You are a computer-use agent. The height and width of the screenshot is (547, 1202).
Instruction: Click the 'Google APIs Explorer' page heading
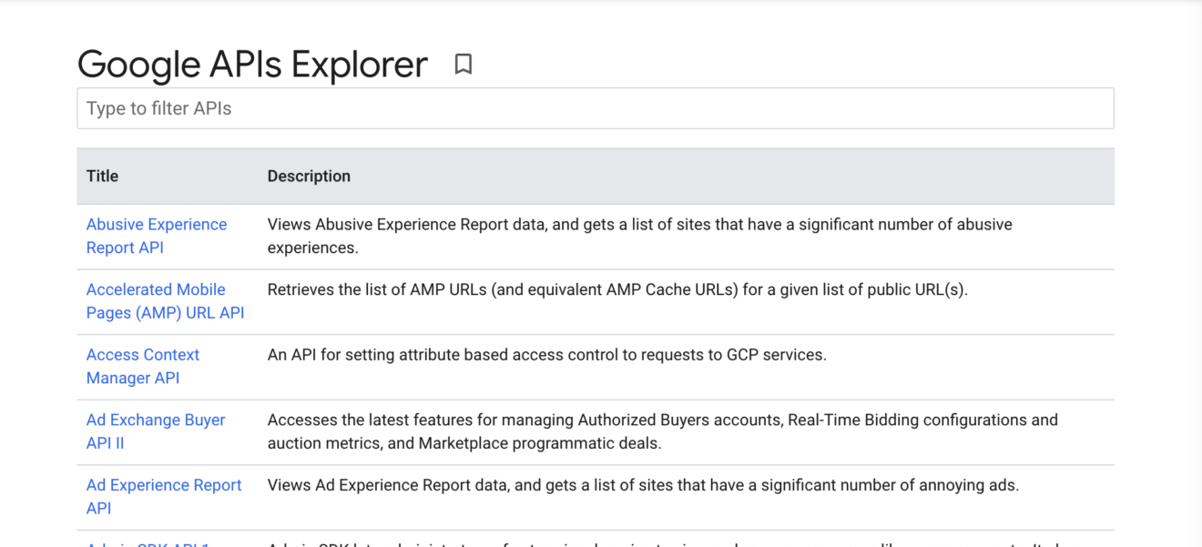pos(252,65)
